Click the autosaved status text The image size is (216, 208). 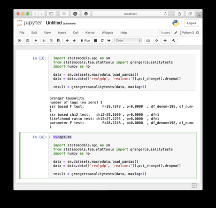(x=69, y=24)
